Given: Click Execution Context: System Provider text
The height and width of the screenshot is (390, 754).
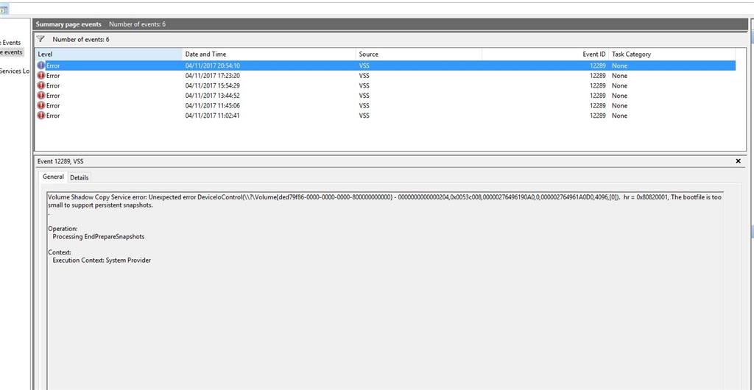Looking at the screenshot, I should [102, 260].
